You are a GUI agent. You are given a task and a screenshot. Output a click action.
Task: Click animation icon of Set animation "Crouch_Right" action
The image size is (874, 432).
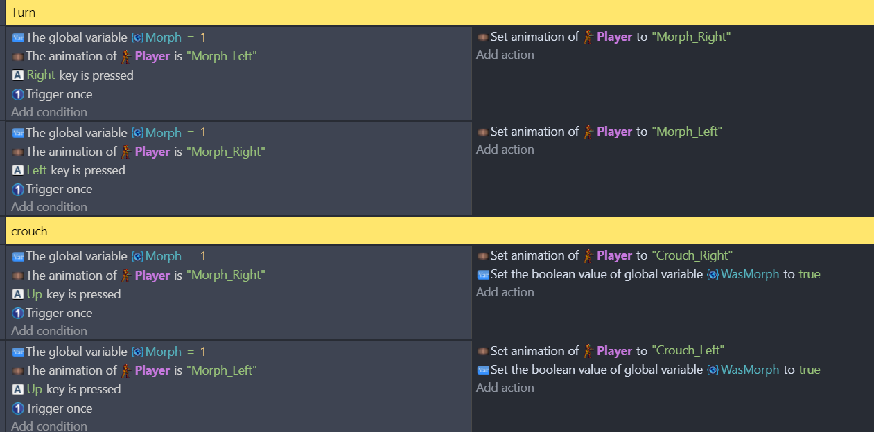click(x=482, y=255)
